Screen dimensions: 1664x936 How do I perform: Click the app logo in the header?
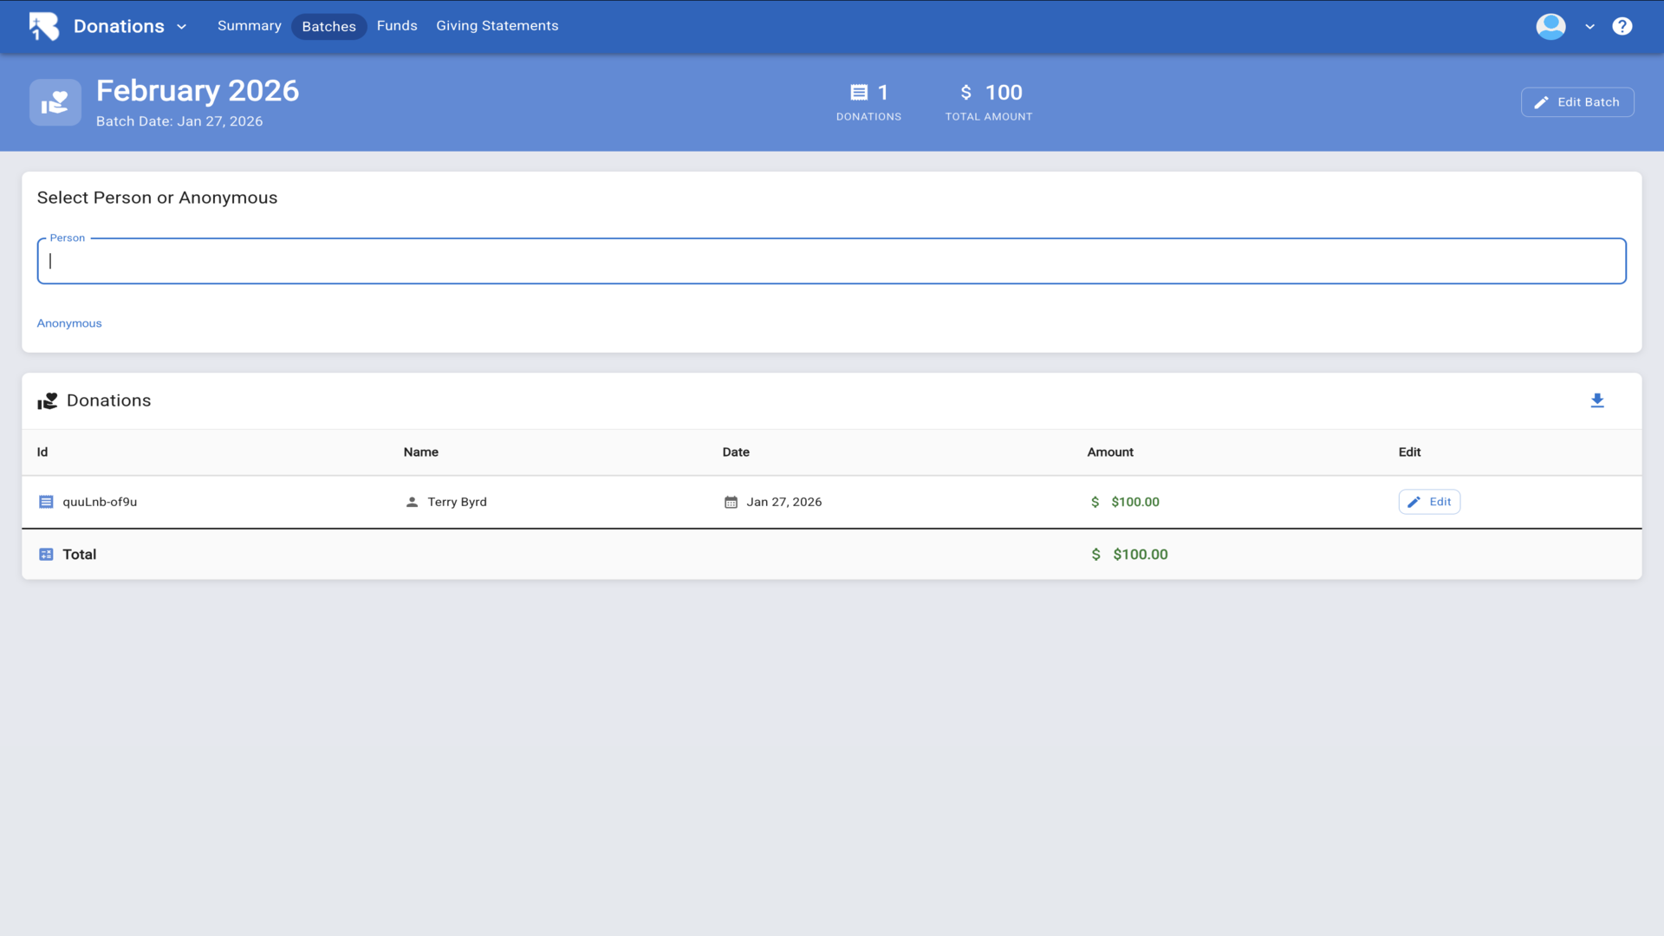(x=43, y=26)
